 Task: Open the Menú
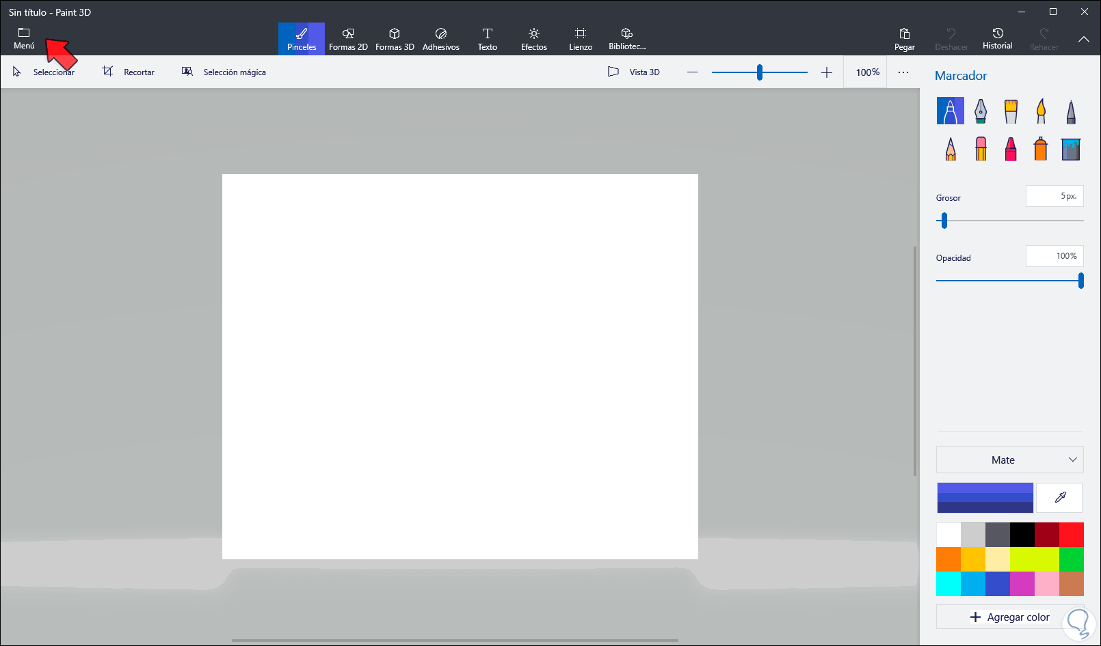(x=23, y=38)
